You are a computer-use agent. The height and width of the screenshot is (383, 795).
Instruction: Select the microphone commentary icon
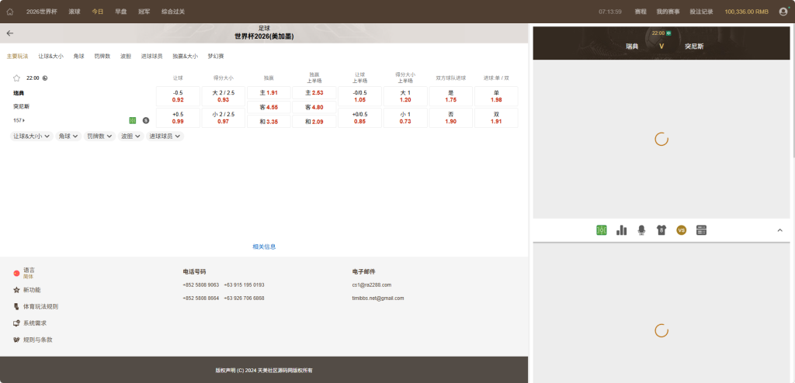click(x=641, y=230)
